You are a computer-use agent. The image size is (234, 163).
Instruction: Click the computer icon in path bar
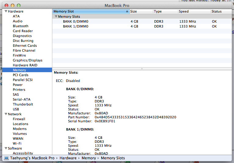pos(6,158)
